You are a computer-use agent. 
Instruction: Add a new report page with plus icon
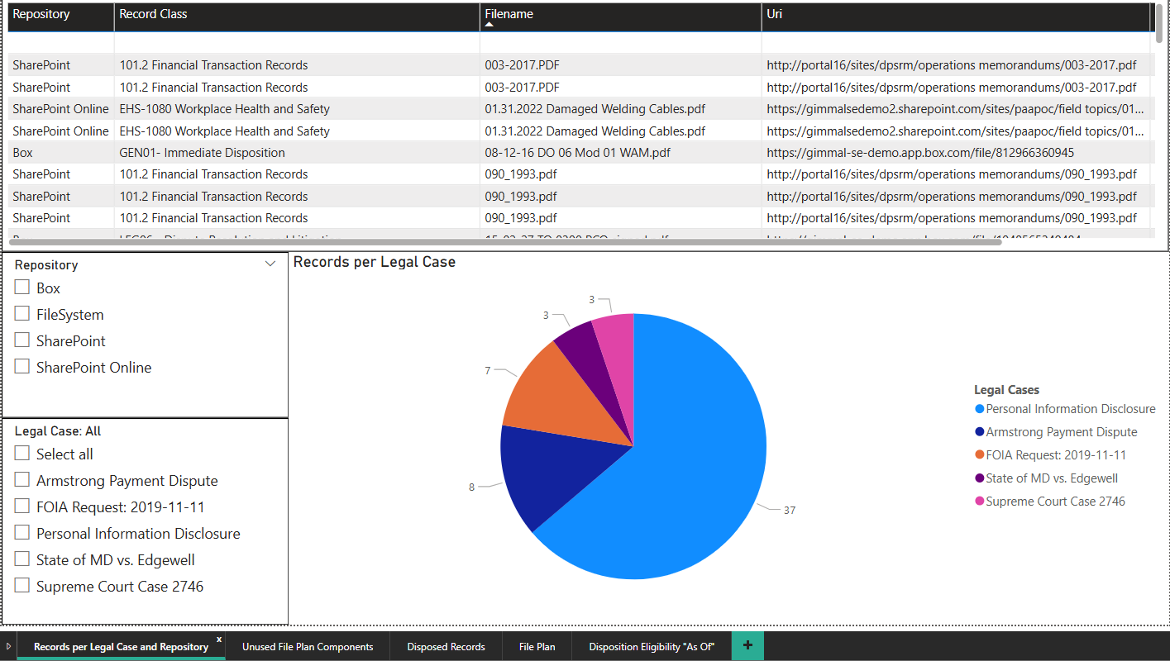pos(747,645)
